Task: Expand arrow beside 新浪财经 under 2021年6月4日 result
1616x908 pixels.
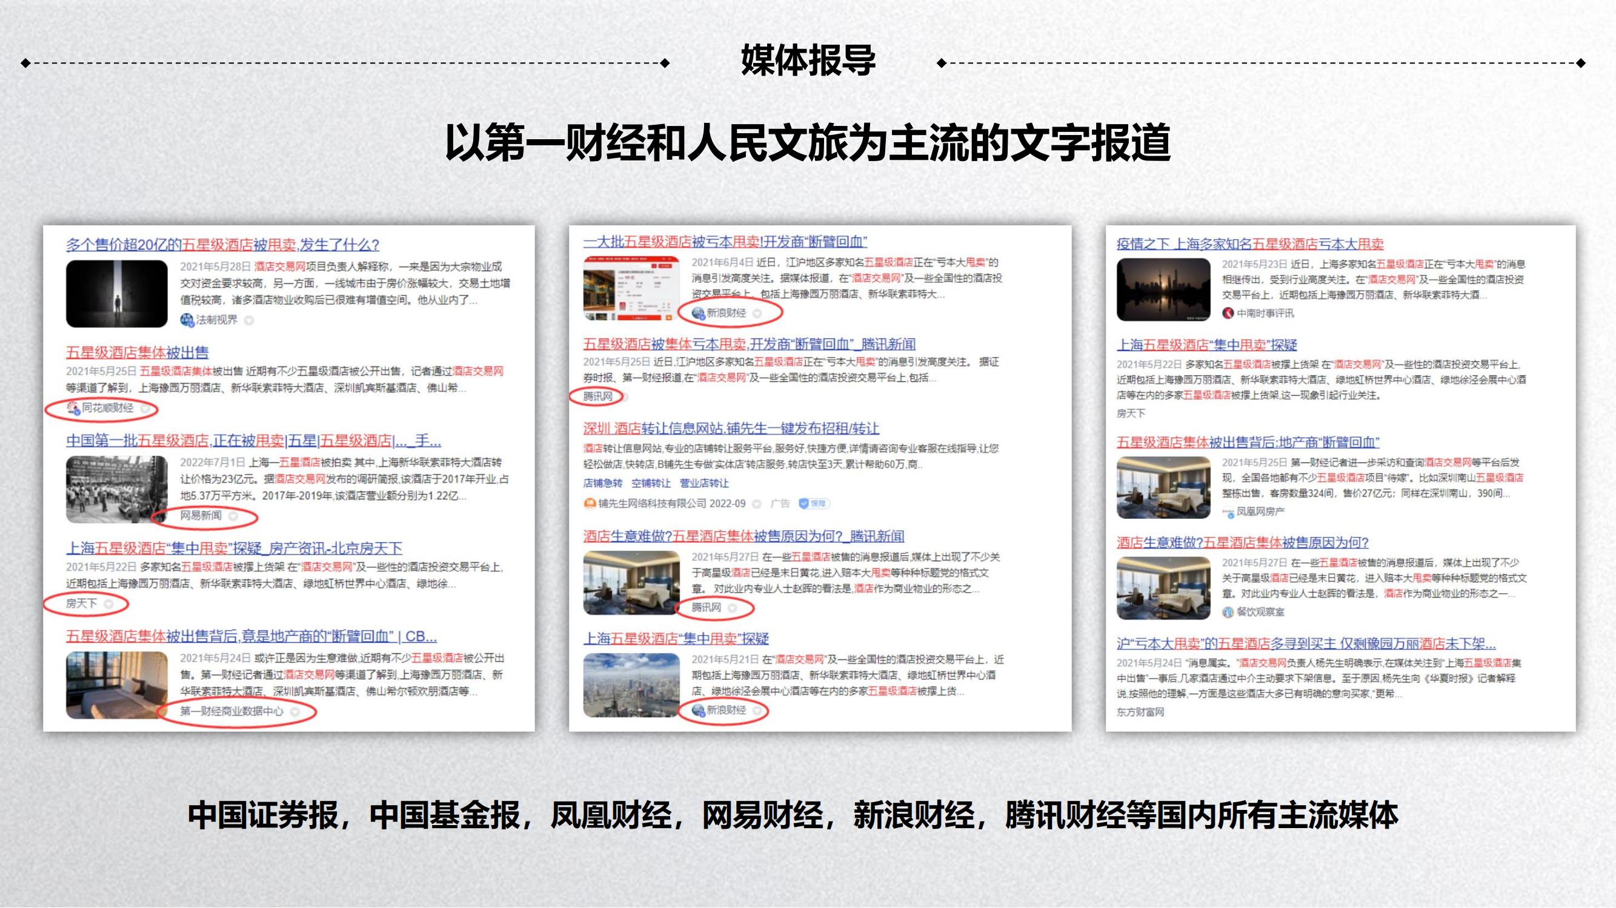Action: coord(757,314)
